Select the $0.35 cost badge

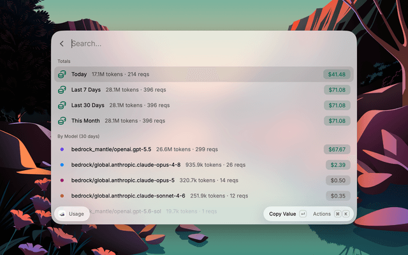(338, 196)
